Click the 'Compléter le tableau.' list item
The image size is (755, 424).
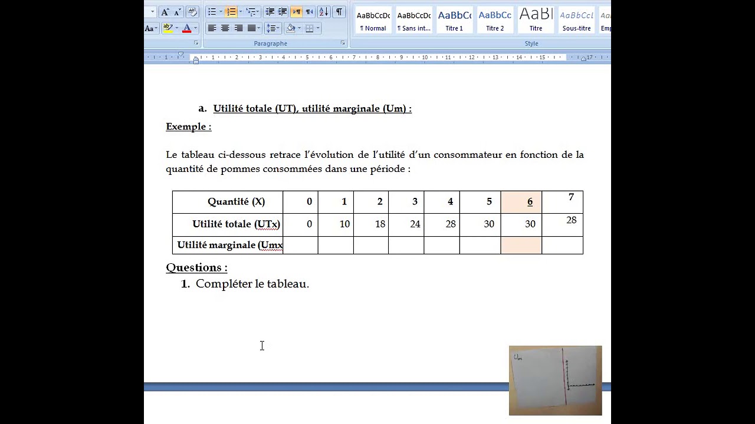click(x=252, y=284)
